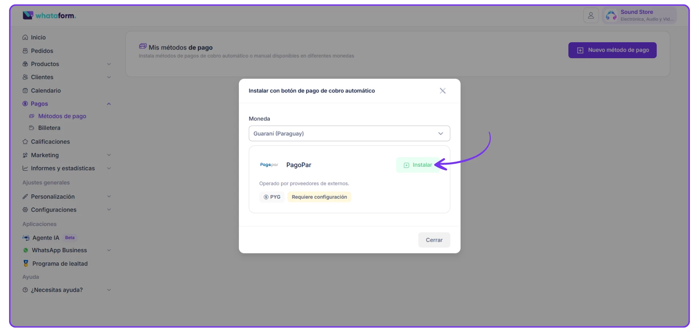The image size is (699, 332).
Task: Open the user profile icon
Action: [591, 16]
